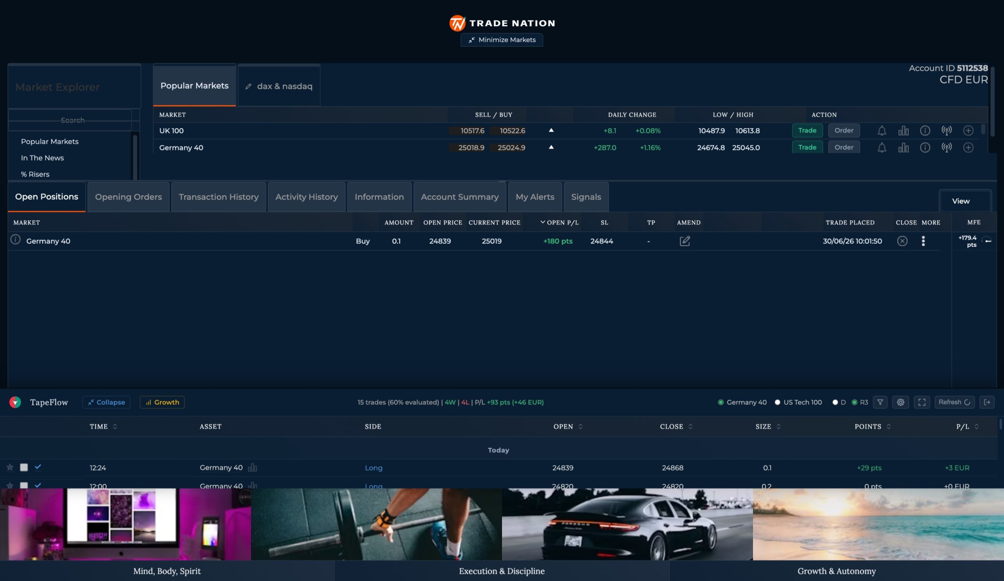Click Minimize Markets button
Viewport: 1004px width, 581px height.
pyautogui.click(x=502, y=40)
